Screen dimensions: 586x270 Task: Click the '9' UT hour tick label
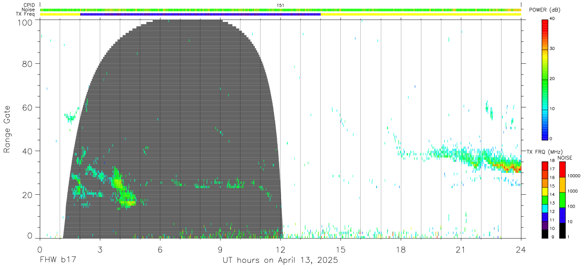tap(220, 249)
